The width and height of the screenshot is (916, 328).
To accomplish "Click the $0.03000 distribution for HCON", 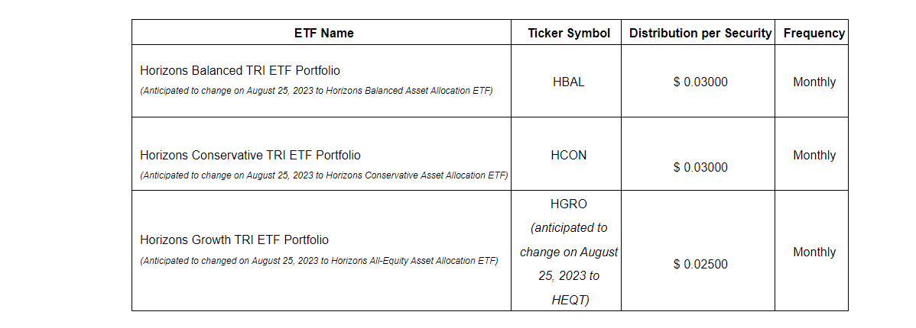I will (x=700, y=167).
